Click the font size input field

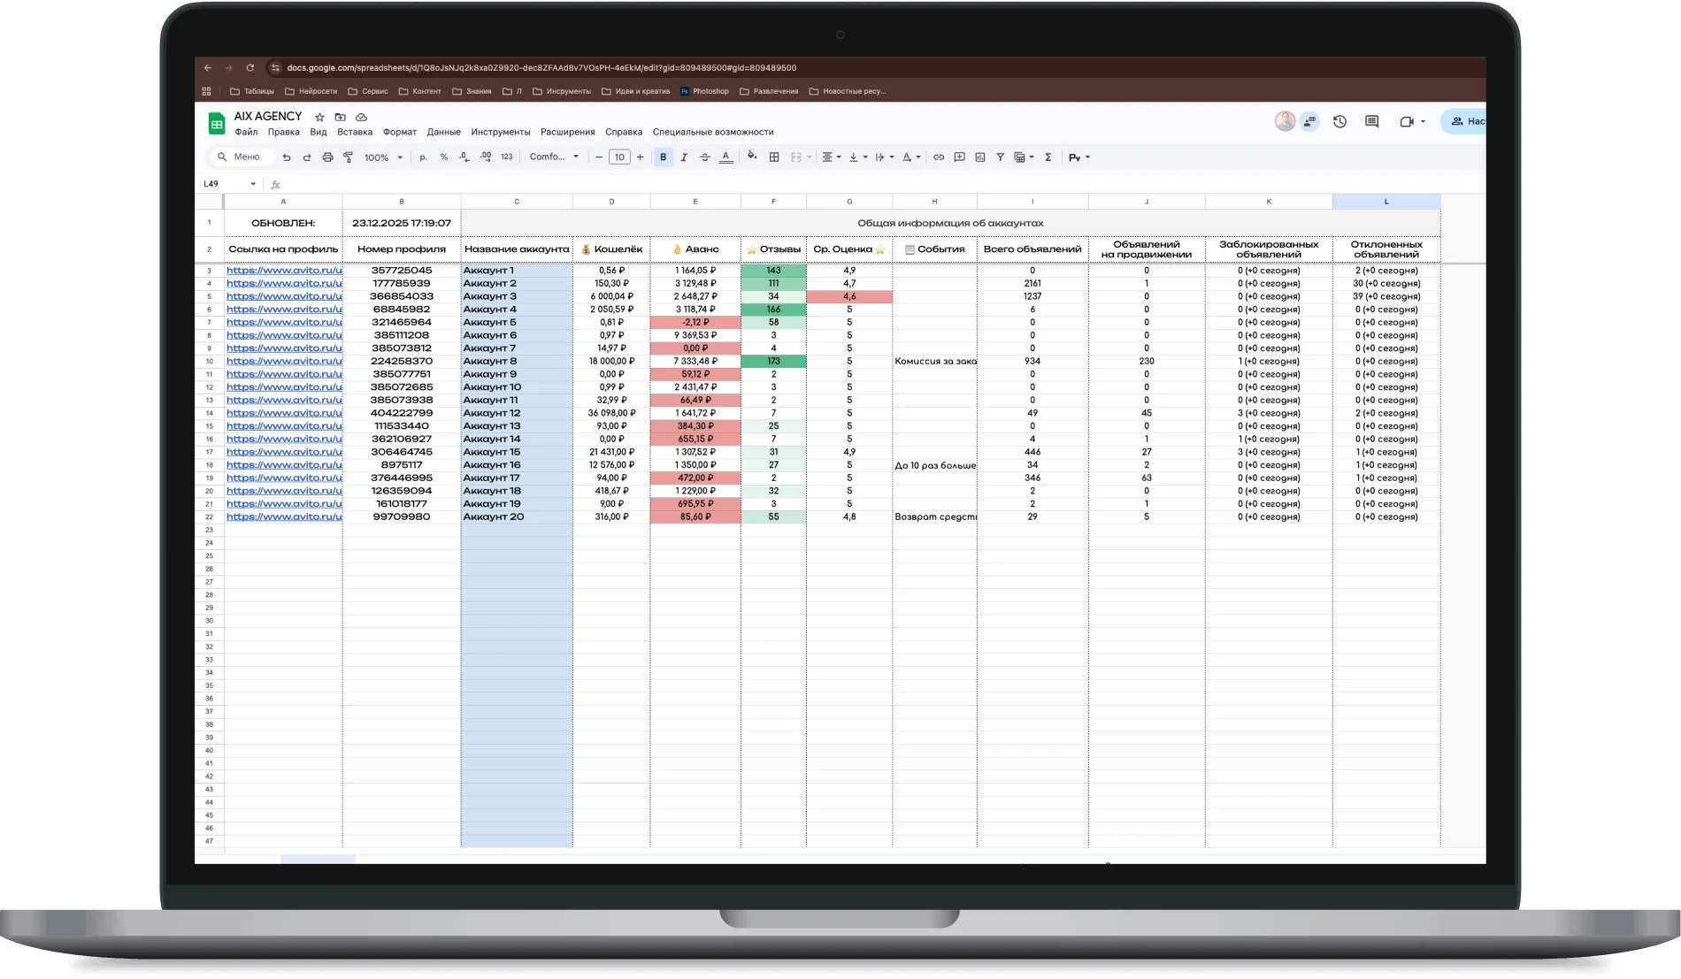619,157
